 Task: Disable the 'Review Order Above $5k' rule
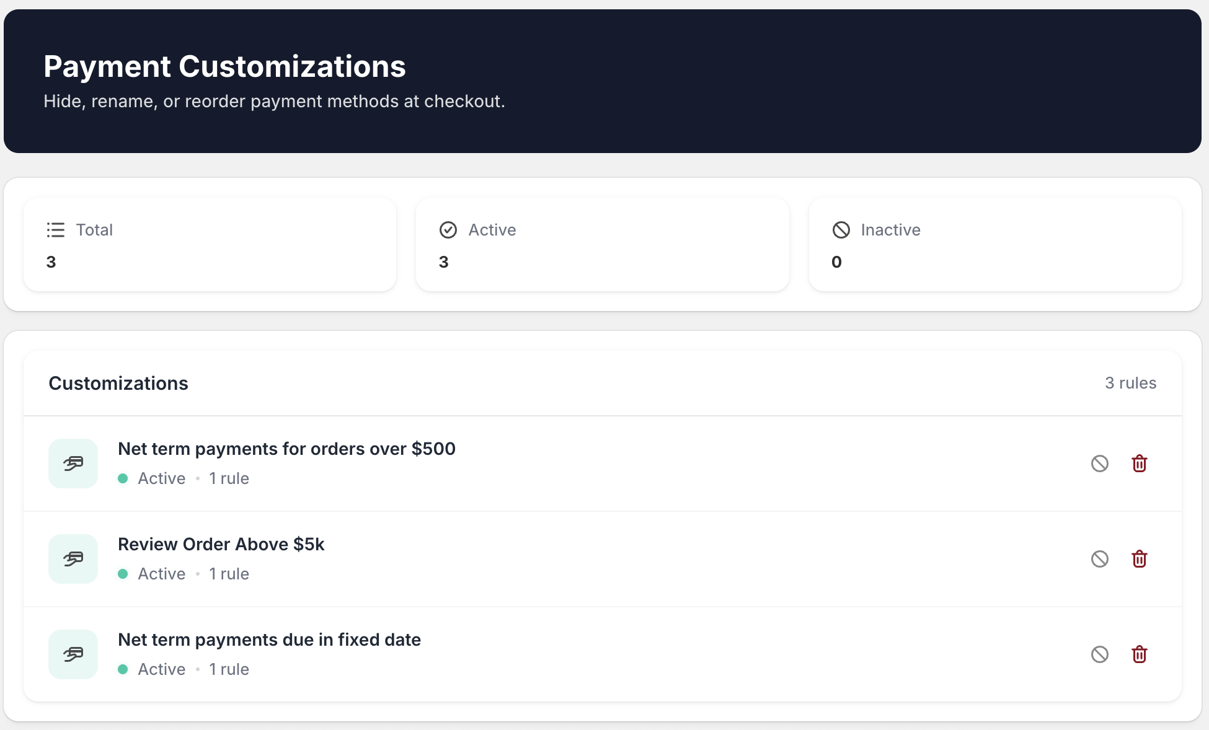[x=1100, y=558]
